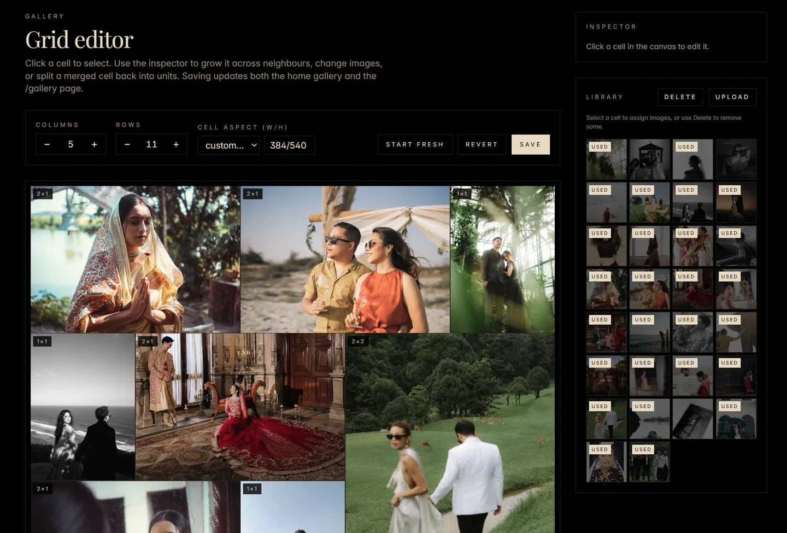Choose library thumbnail of couple at dusk sunset
The width and height of the screenshot is (787, 533).
click(736, 202)
